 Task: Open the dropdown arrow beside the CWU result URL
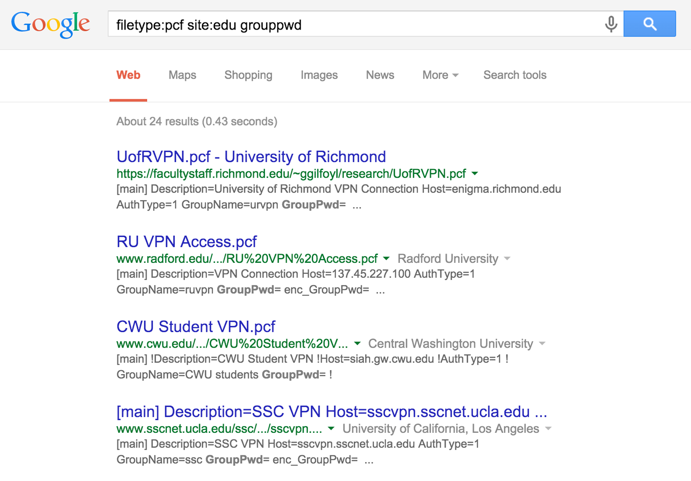pos(358,344)
